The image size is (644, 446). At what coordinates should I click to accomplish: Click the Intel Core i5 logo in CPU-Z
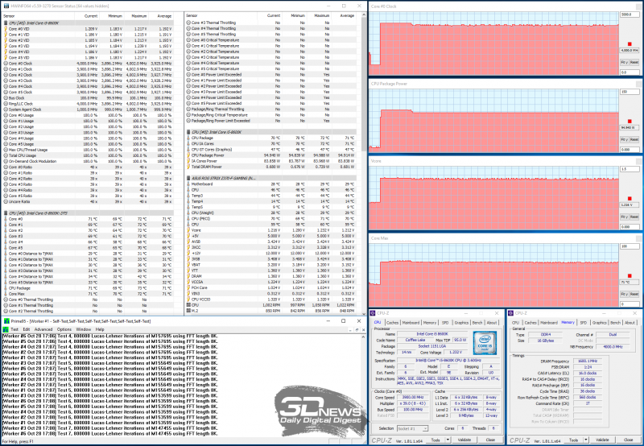click(x=487, y=342)
